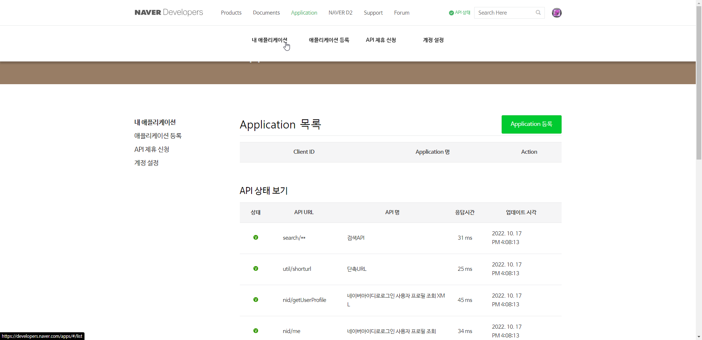Click the API URL column header
Screen dimensions: 702x340
(304, 212)
